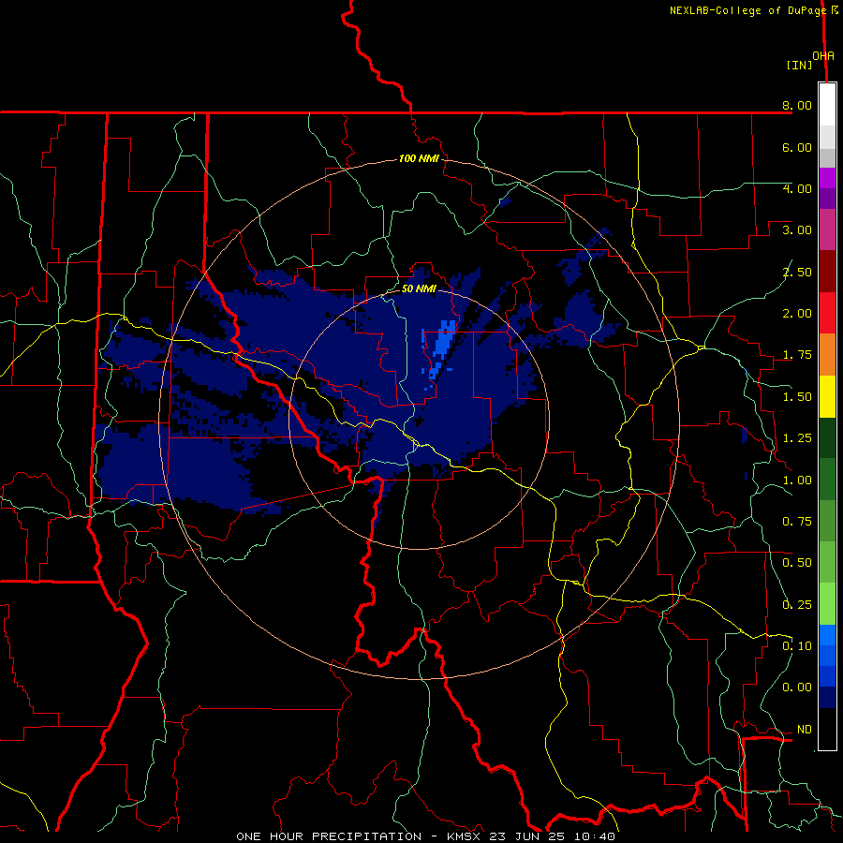Viewport: 843px width, 843px height.
Task: Click the [IN] units label
Action: [x=800, y=65]
